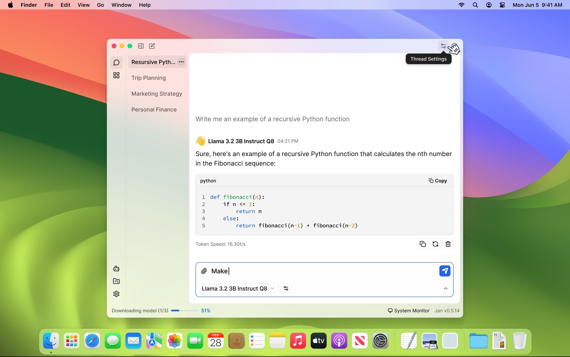Open Maps from the Dock
This screenshot has height=357, width=570.
click(x=154, y=341)
